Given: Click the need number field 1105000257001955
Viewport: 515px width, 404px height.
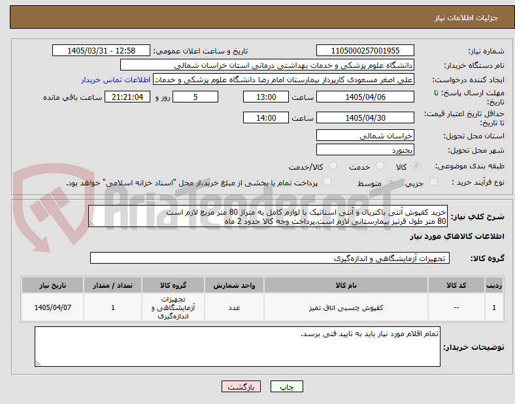Looking at the screenshot, I should pyautogui.click(x=365, y=51).
